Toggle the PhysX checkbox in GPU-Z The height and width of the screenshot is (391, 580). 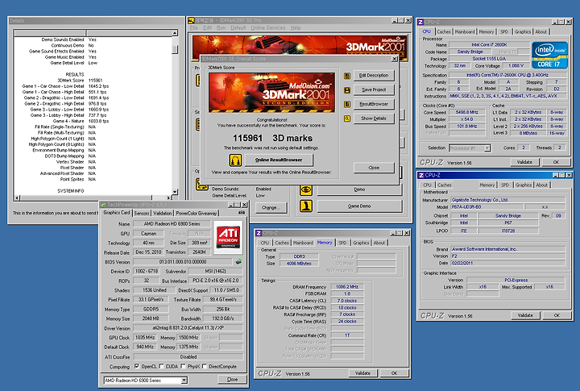(183, 366)
